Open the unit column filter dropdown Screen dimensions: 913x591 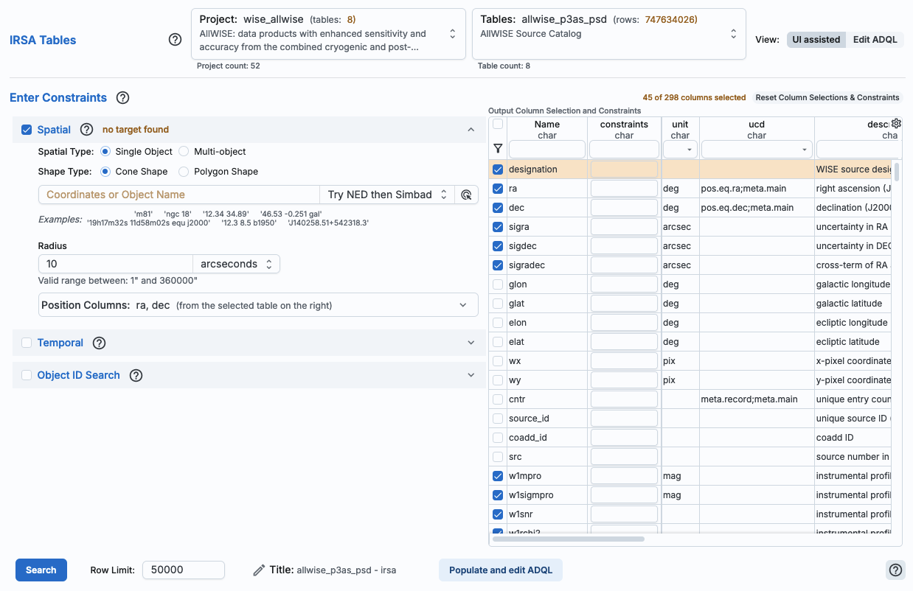coord(680,149)
